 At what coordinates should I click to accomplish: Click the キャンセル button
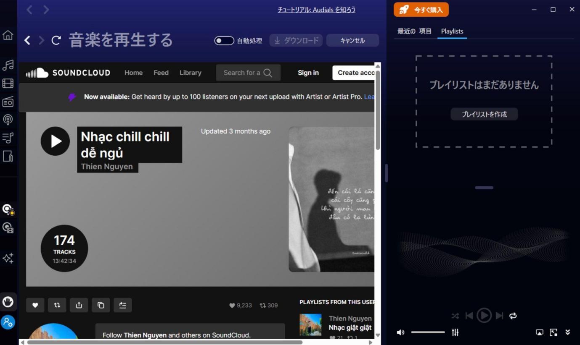[352, 40]
